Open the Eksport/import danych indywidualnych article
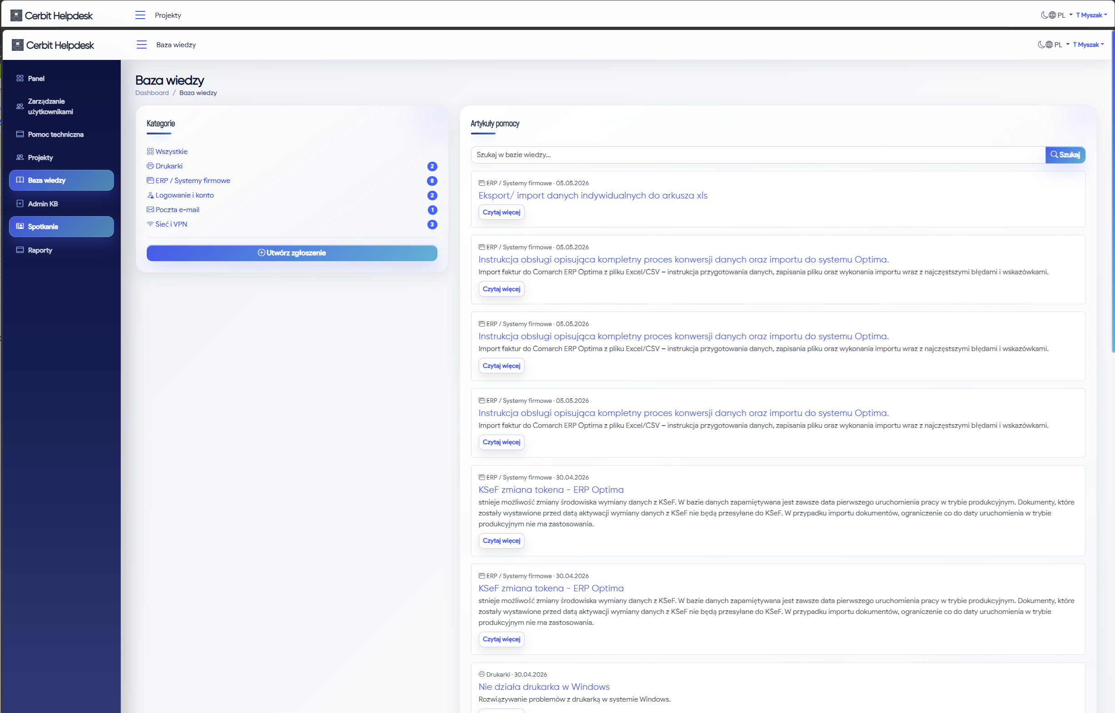The height and width of the screenshot is (713, 1115). tap(593, 195)
